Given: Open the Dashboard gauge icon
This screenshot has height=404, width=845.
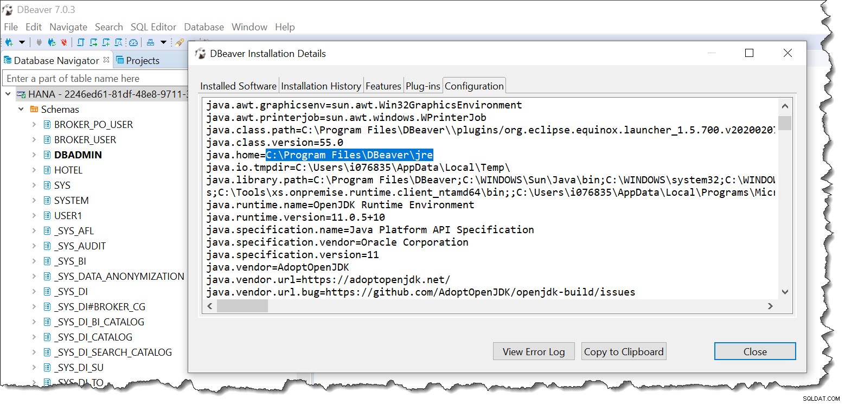Looking at the screenshot, I should [133, 42].
